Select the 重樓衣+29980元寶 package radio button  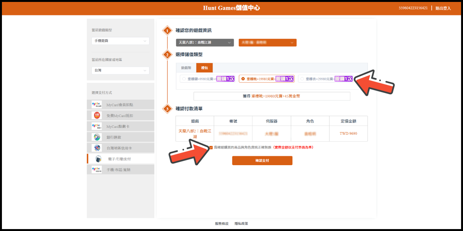(x=302, y=79)
